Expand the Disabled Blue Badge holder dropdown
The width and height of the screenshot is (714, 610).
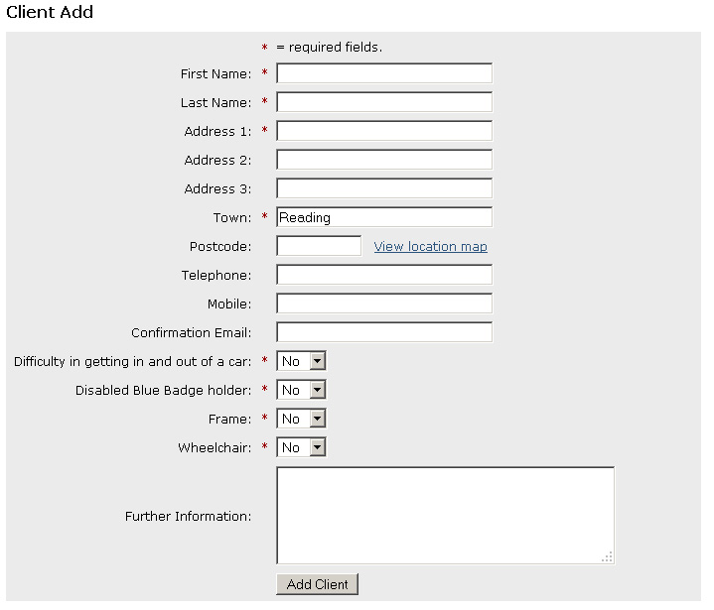click(301, 390)
